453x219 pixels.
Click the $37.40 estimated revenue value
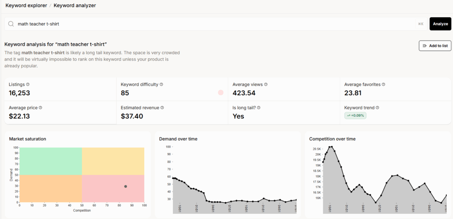click(x=132, y=116)
